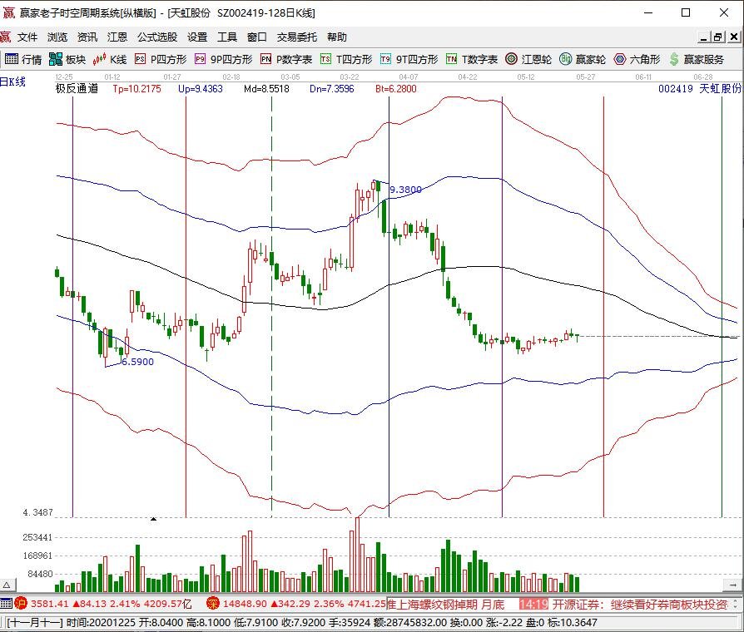Click the news ticker scroll stepper
Viewport: 744px width, 632px height.
coord(736,604)
